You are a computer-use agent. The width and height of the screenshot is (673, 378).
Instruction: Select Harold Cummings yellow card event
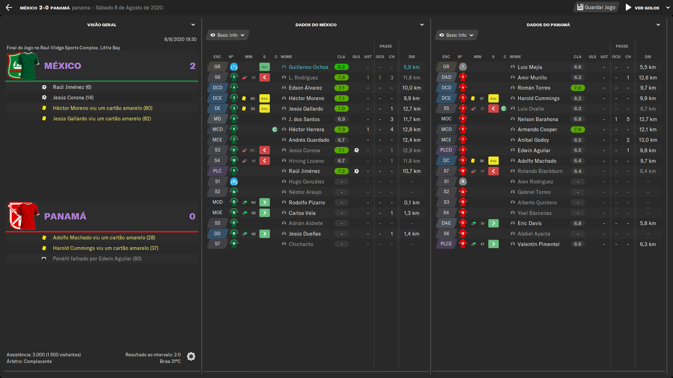pos(102,248)
